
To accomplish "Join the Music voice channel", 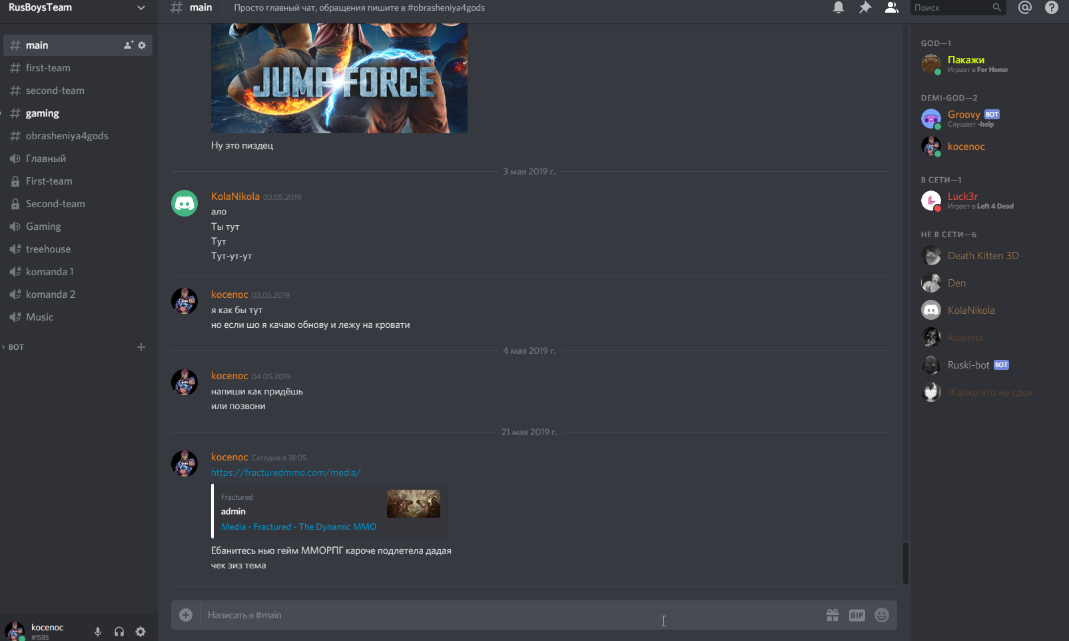I will [x=78, y=317].
